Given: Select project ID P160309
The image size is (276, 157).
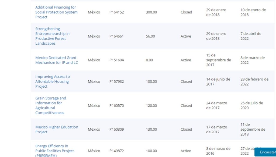Looking at the screenshot, I should tap(116, 129).
